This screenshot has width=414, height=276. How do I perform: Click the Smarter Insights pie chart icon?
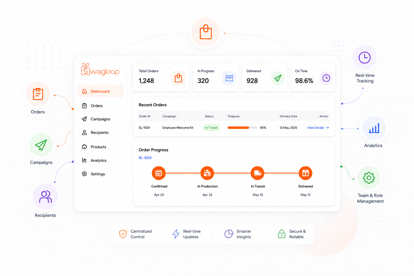229,234
